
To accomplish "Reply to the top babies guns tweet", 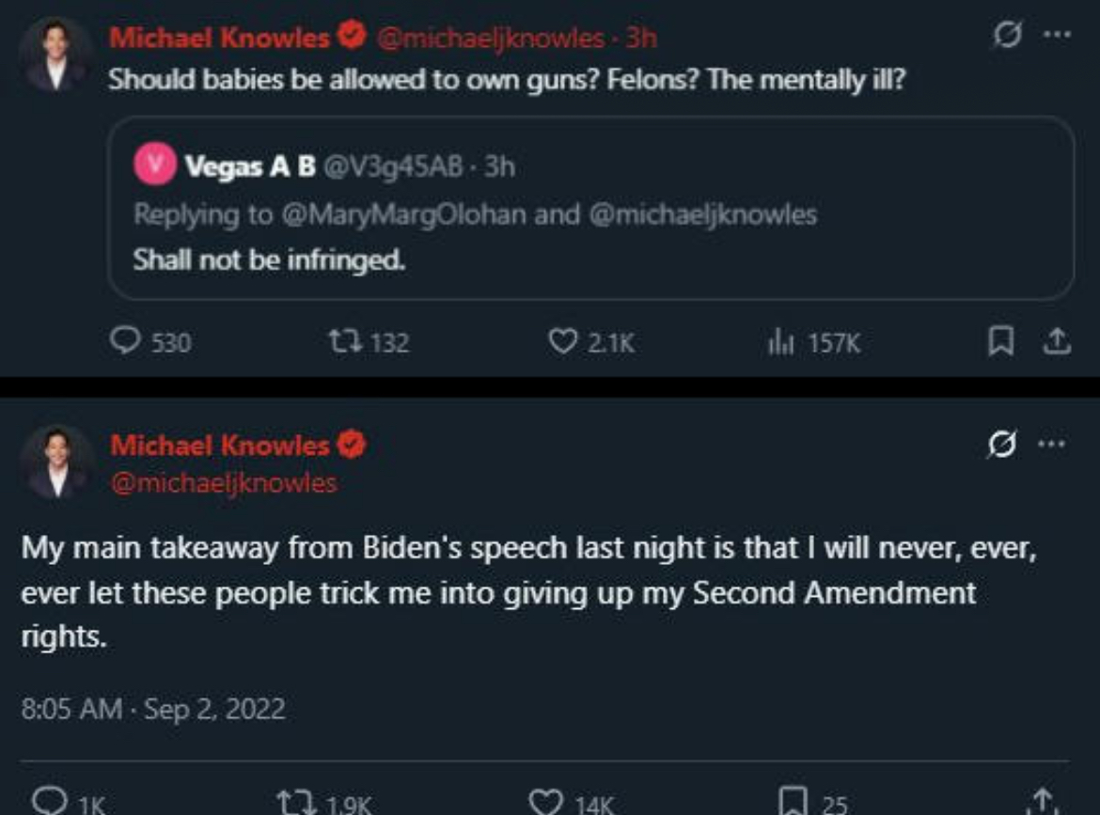I will point(124,342).
